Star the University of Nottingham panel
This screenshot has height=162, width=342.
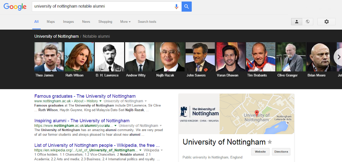pos(270,142)
